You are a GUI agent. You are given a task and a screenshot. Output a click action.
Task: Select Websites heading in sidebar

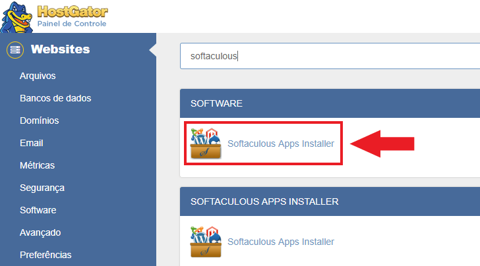coord(60,49)
